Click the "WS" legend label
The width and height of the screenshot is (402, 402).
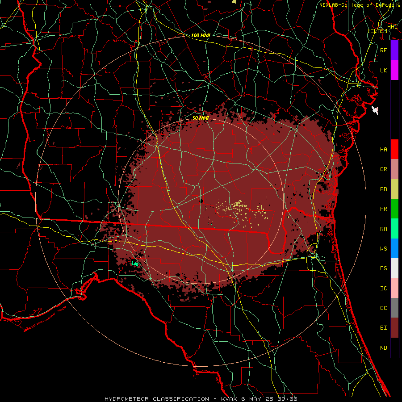coord(383,248)
